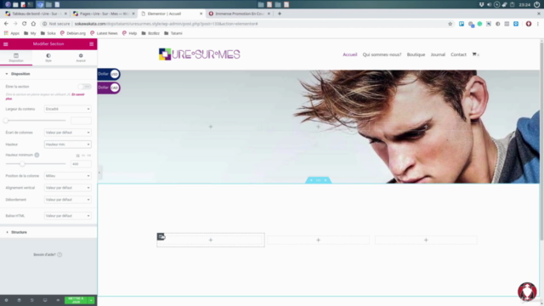Switch to the Disposition panel tab
Screen dimensions: 544x306
click(x=16, y=58)
